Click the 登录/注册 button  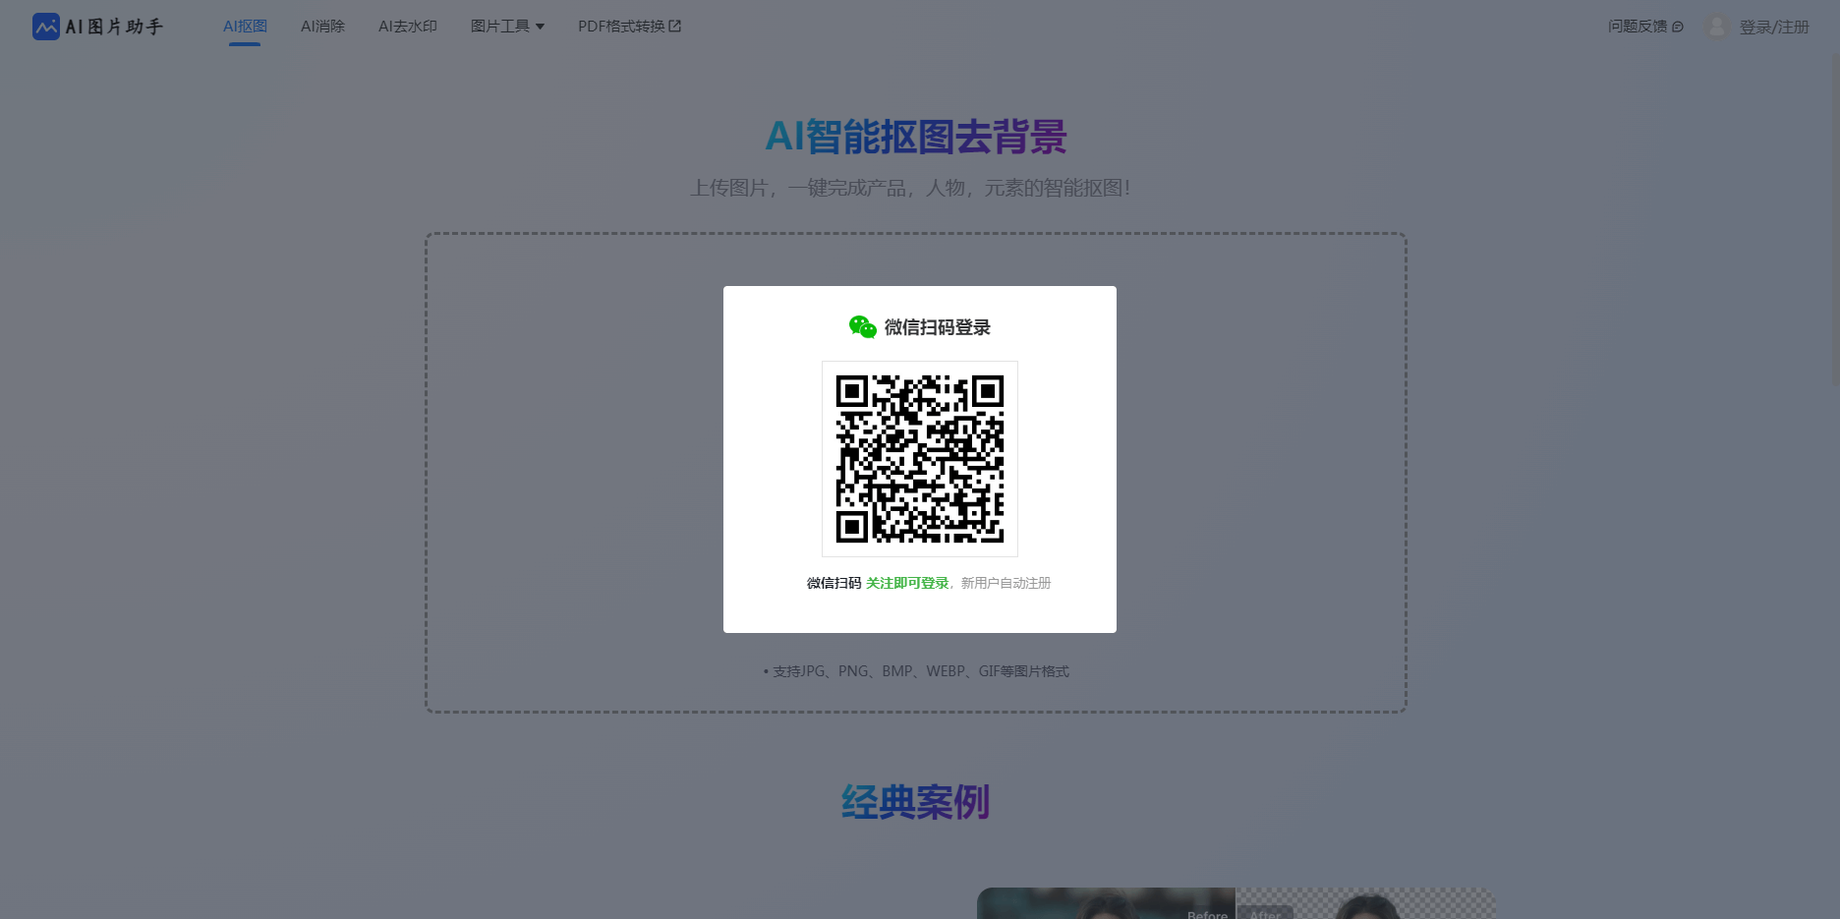[1774, 28]
